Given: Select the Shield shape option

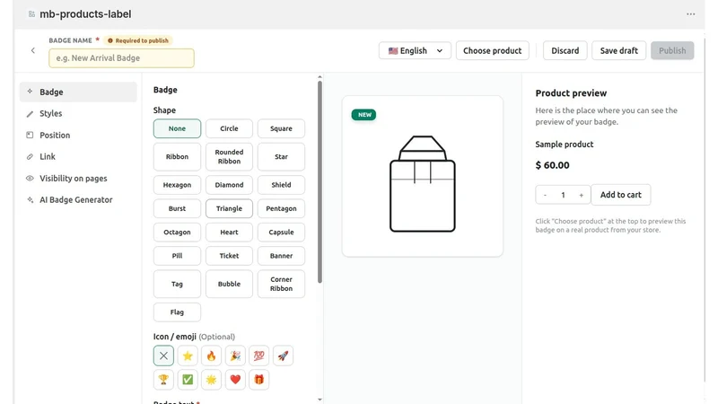Looking at the screenshot, I should click(x=281, y=185).
